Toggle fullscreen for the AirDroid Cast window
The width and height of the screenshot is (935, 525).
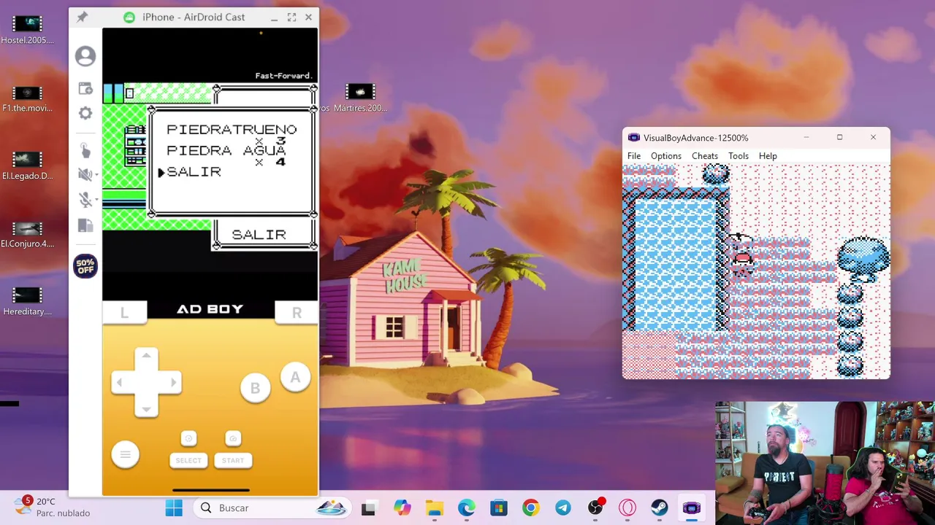tap(291, 17)
